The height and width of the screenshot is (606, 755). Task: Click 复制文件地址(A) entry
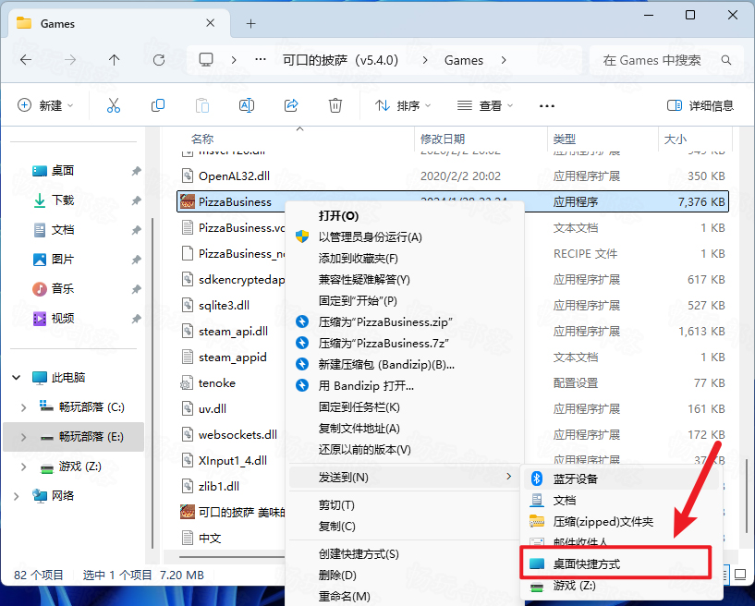(405, 429)
